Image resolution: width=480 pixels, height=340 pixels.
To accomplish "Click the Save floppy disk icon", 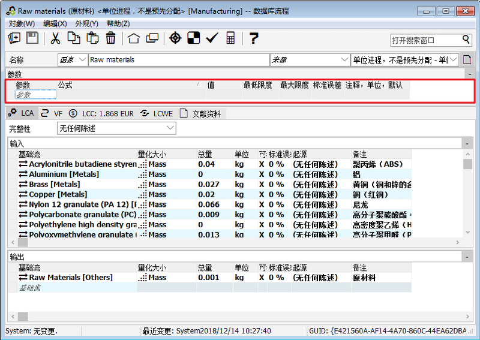I will point(32,38).
